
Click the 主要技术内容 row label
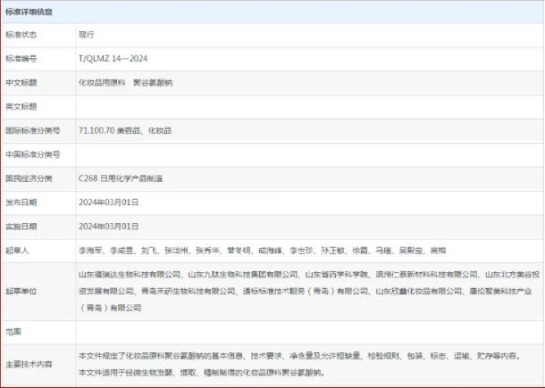(x=29, y=363)
